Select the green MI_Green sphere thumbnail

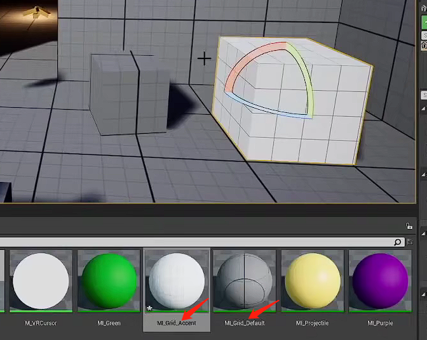(x=109, y=281)
